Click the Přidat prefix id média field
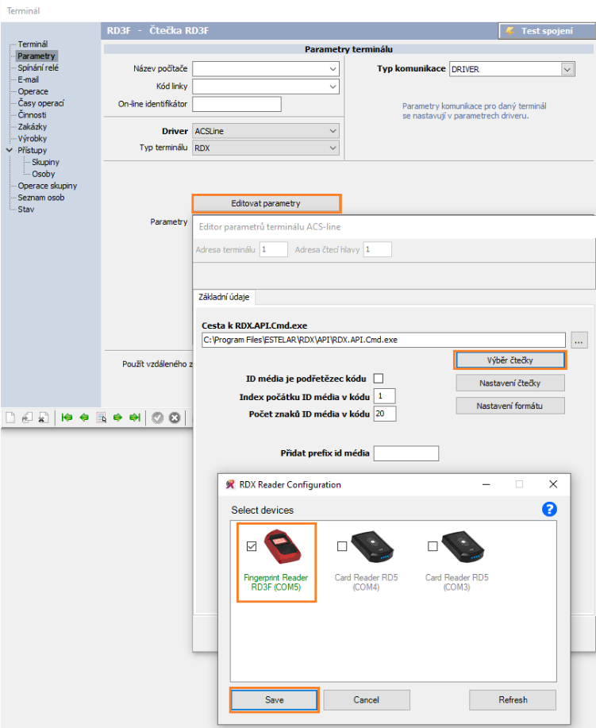The image size is (596, 728). click(406, 453)
